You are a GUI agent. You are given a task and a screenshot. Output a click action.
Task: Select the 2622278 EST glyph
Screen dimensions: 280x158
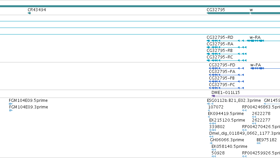[x=254, y=117]
